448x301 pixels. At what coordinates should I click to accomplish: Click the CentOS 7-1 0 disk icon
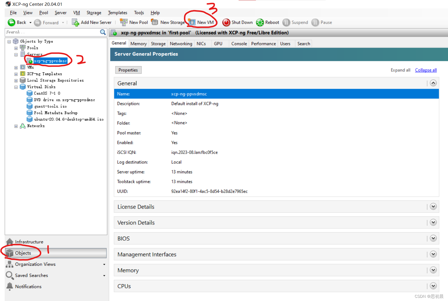[x=30, y=93]
